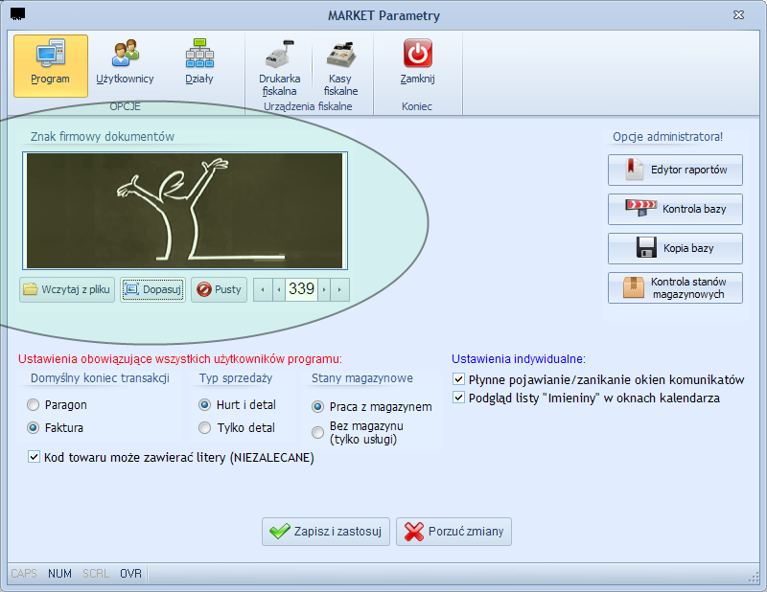Viewport: 767px width, 592px height.
Task: Click the red Zamknij power icon
Action: pos(417,53)
